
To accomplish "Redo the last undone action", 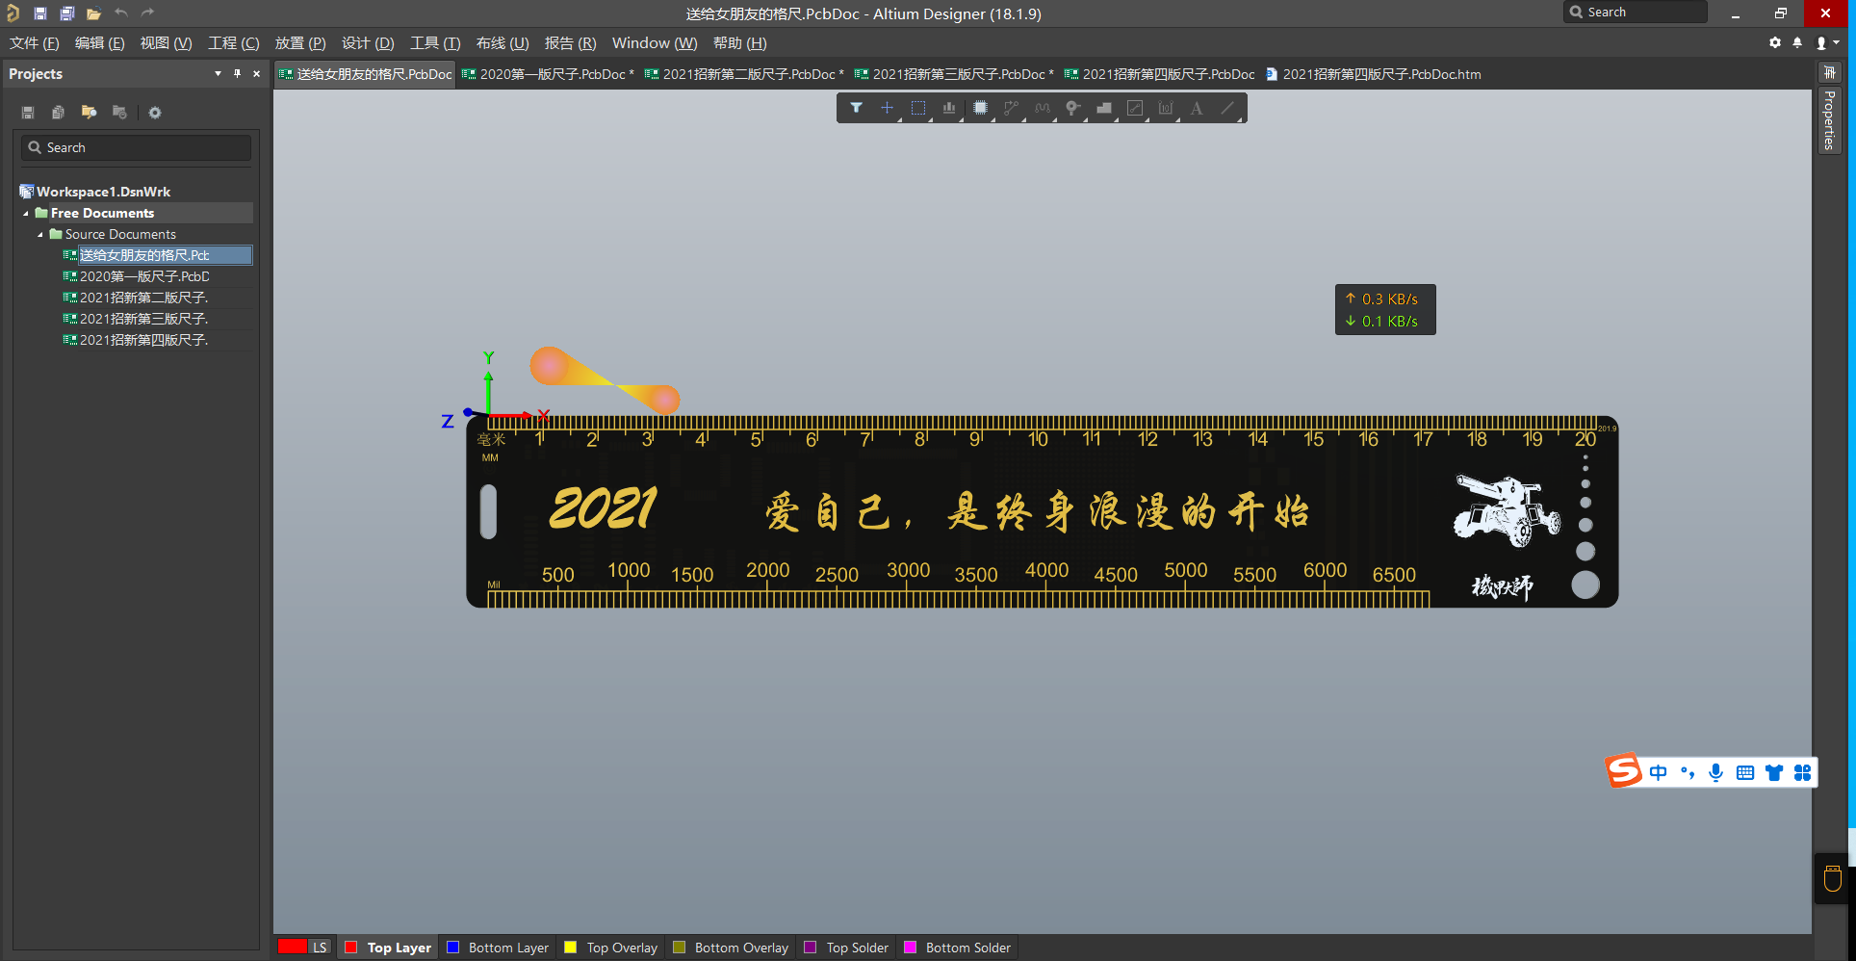I will pyautogui.click(x=147, y=13).
